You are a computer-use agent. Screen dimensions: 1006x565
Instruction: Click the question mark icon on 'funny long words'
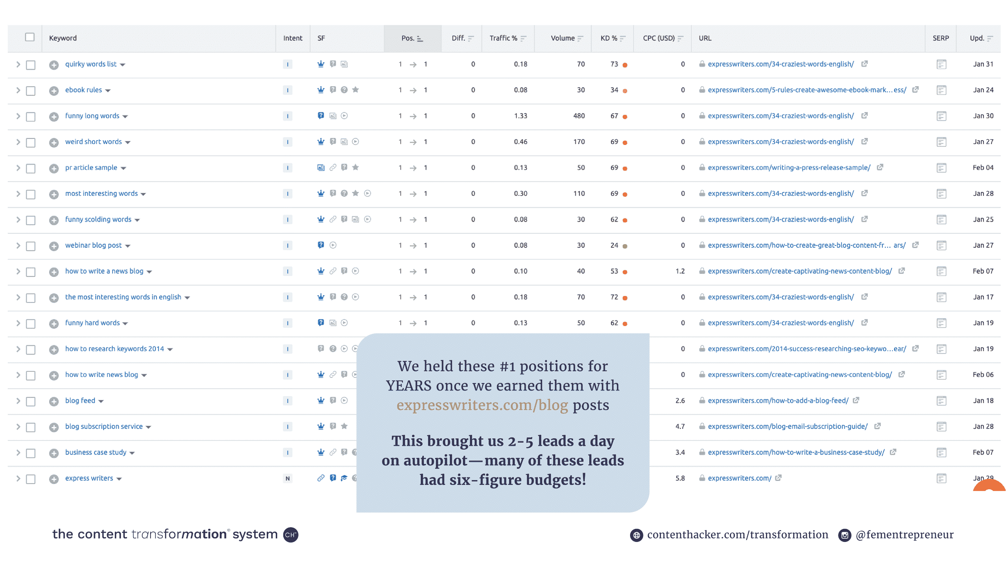pyautogui.click(x=323, y=115)
